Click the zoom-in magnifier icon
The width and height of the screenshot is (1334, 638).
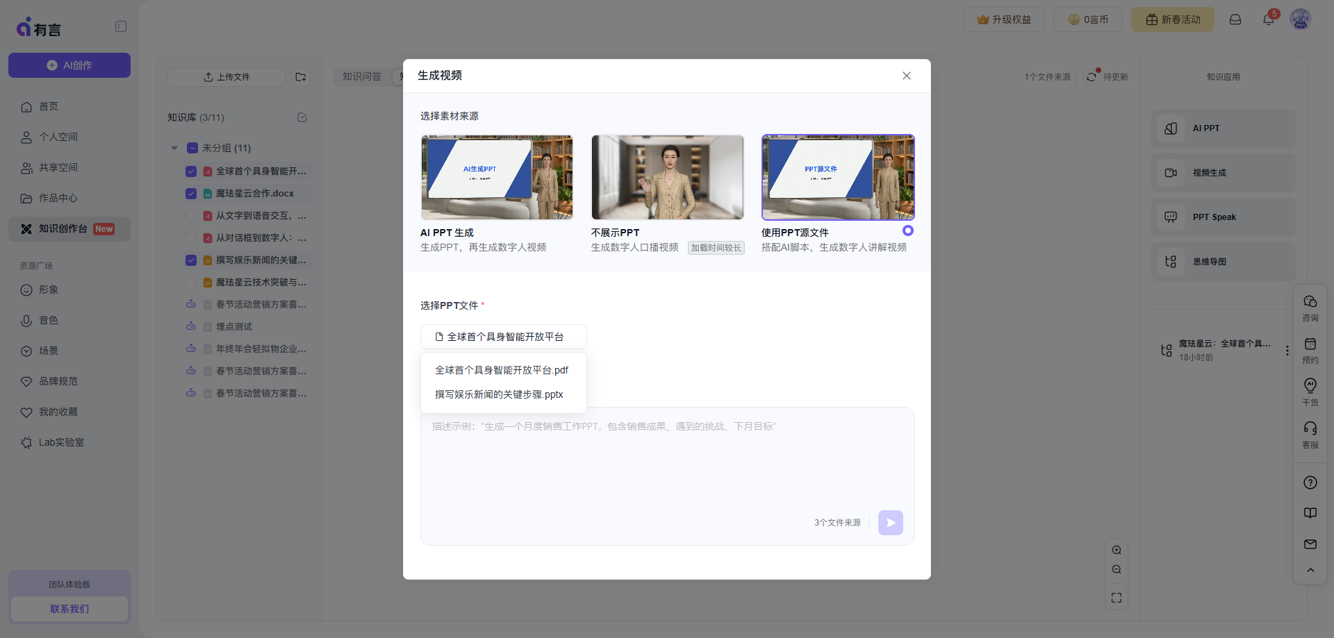coord(1117,549)
